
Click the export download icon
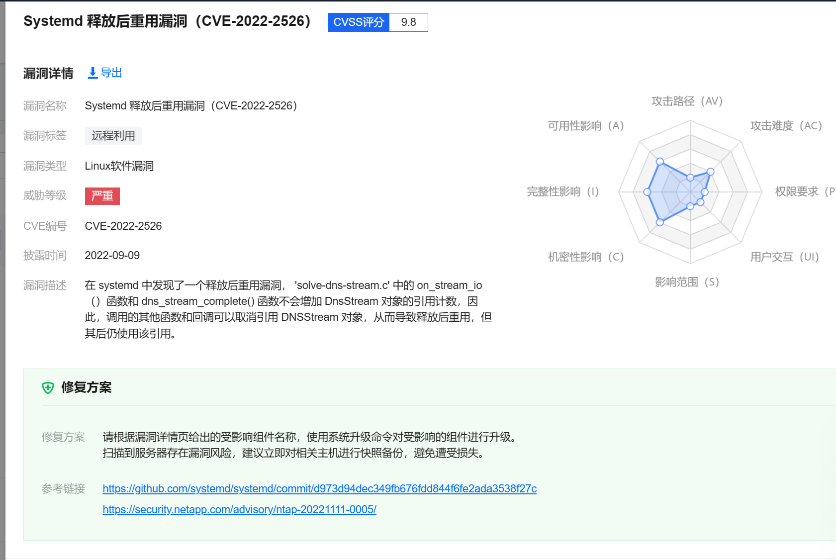[x=93, y=73]
